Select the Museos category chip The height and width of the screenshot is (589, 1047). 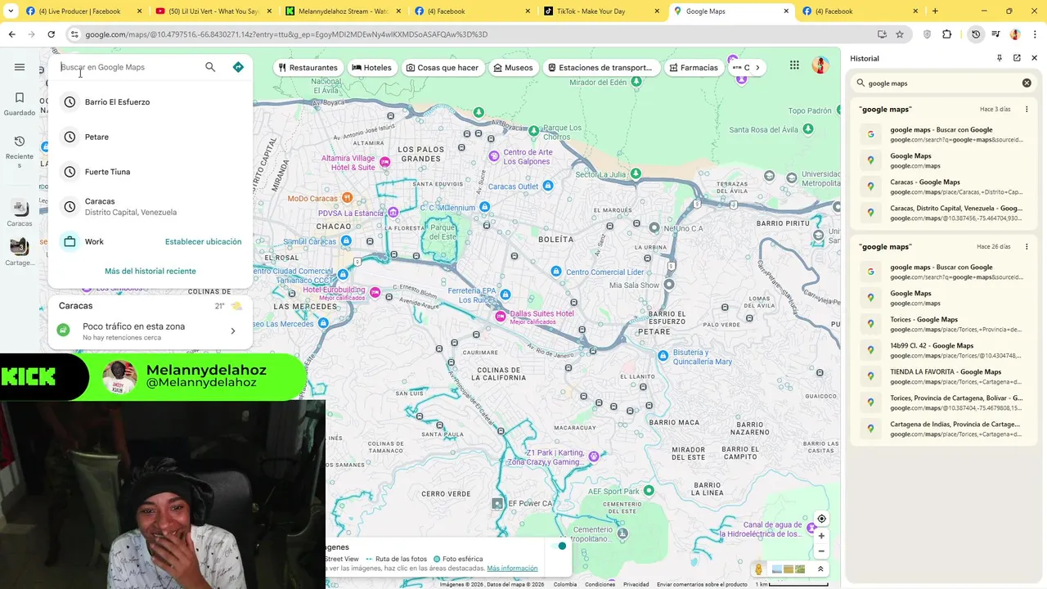click(x=513, y=68)
